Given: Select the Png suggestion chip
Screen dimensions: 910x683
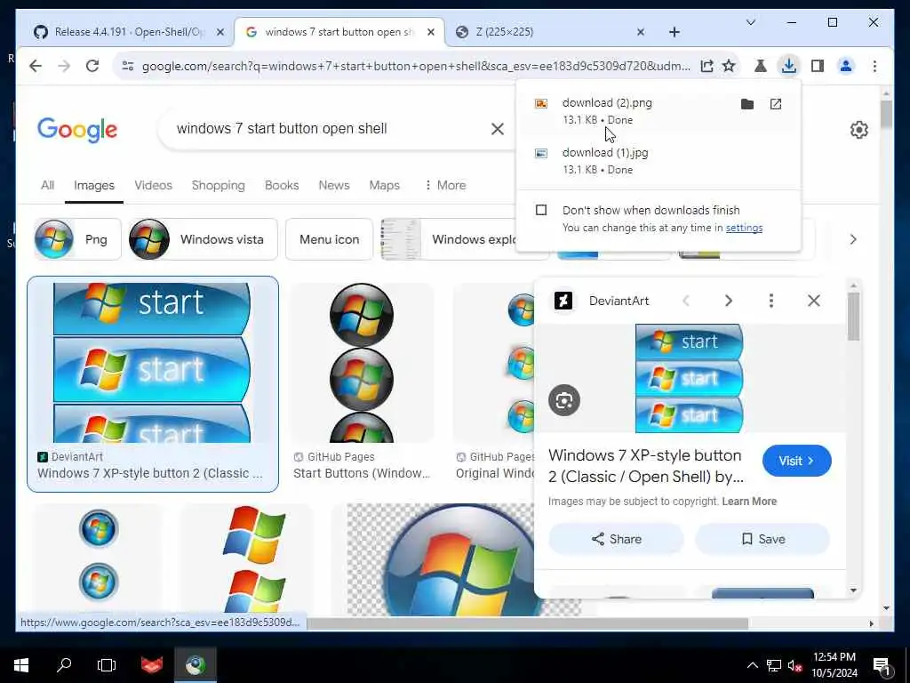Looking at the screenshot, I should [77, 239].
